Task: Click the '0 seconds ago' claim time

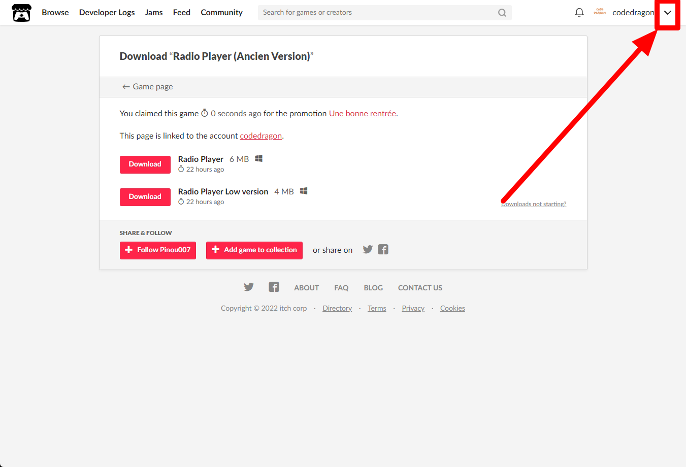Action: [236, 114]
